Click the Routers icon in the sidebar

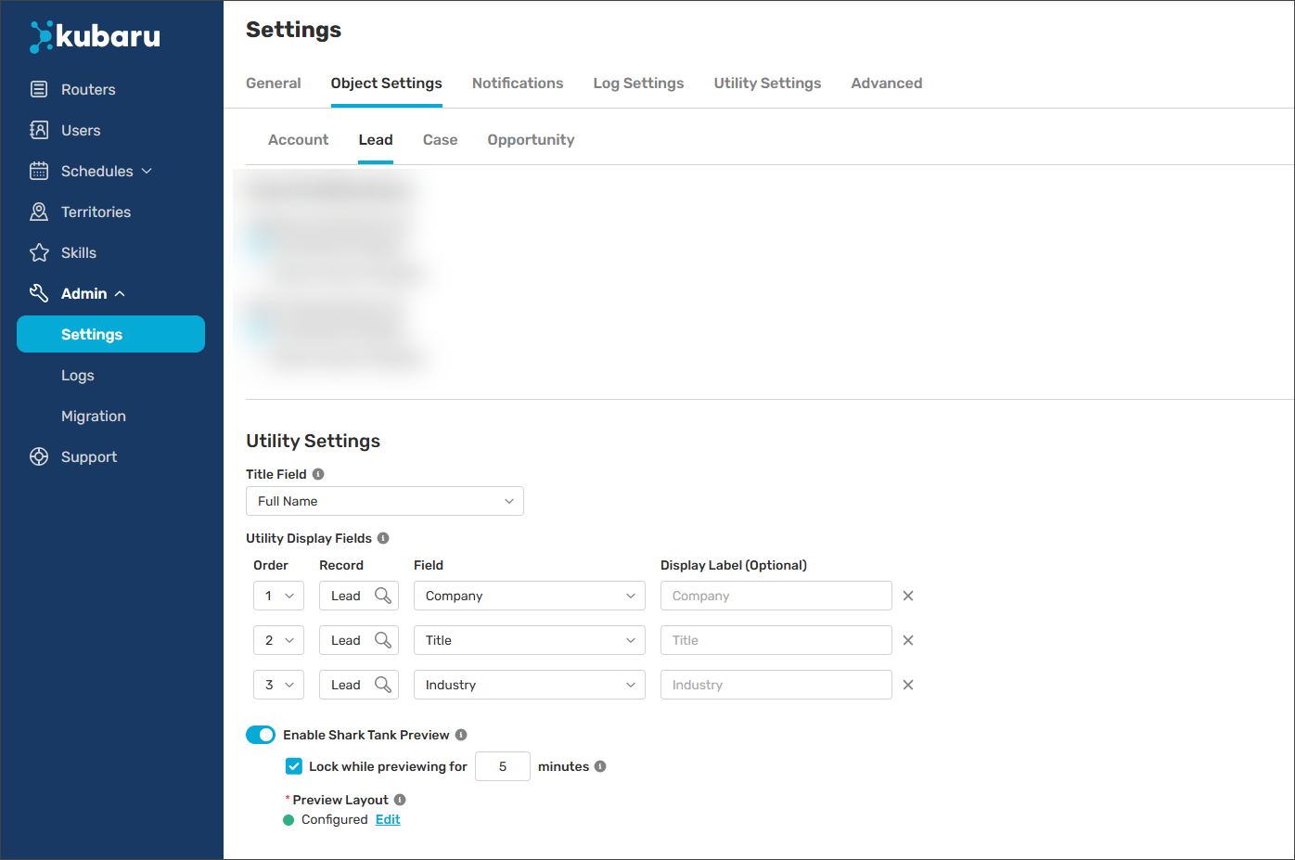pyautogui.click(x=39, y=89)
